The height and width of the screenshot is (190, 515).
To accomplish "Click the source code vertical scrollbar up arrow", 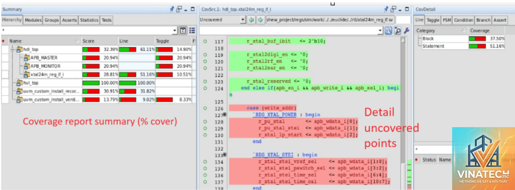I will tap(403, 40).
